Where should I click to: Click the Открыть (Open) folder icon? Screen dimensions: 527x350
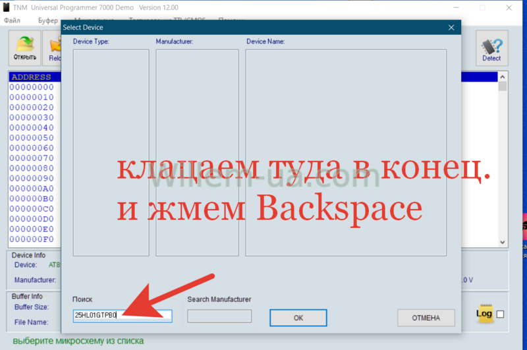click(x=26, y=48)
